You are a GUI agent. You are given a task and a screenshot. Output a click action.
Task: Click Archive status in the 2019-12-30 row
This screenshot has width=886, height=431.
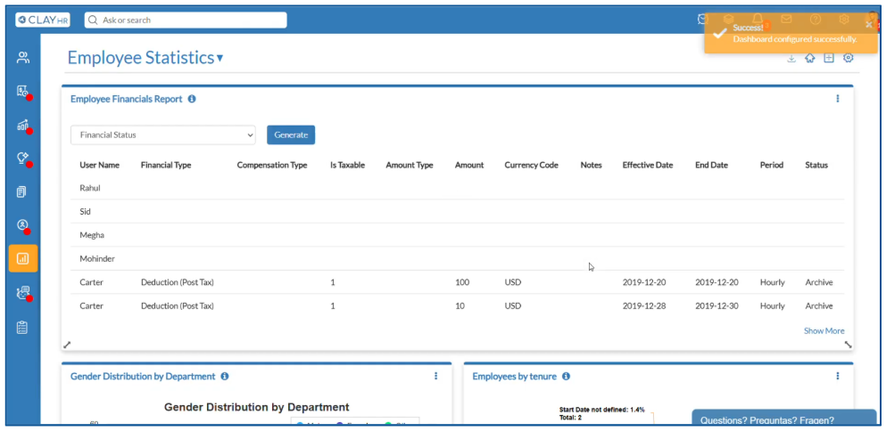(x=819, y=305)
